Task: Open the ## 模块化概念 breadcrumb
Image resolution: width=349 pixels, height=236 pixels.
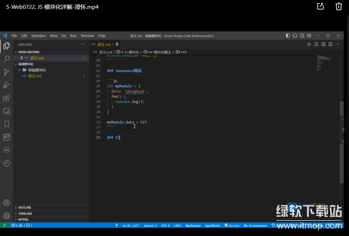Action: pos(158,52)
